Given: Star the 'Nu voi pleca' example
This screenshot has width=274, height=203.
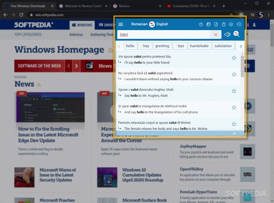Looking at the screenshot, I should tap(234, 74).
